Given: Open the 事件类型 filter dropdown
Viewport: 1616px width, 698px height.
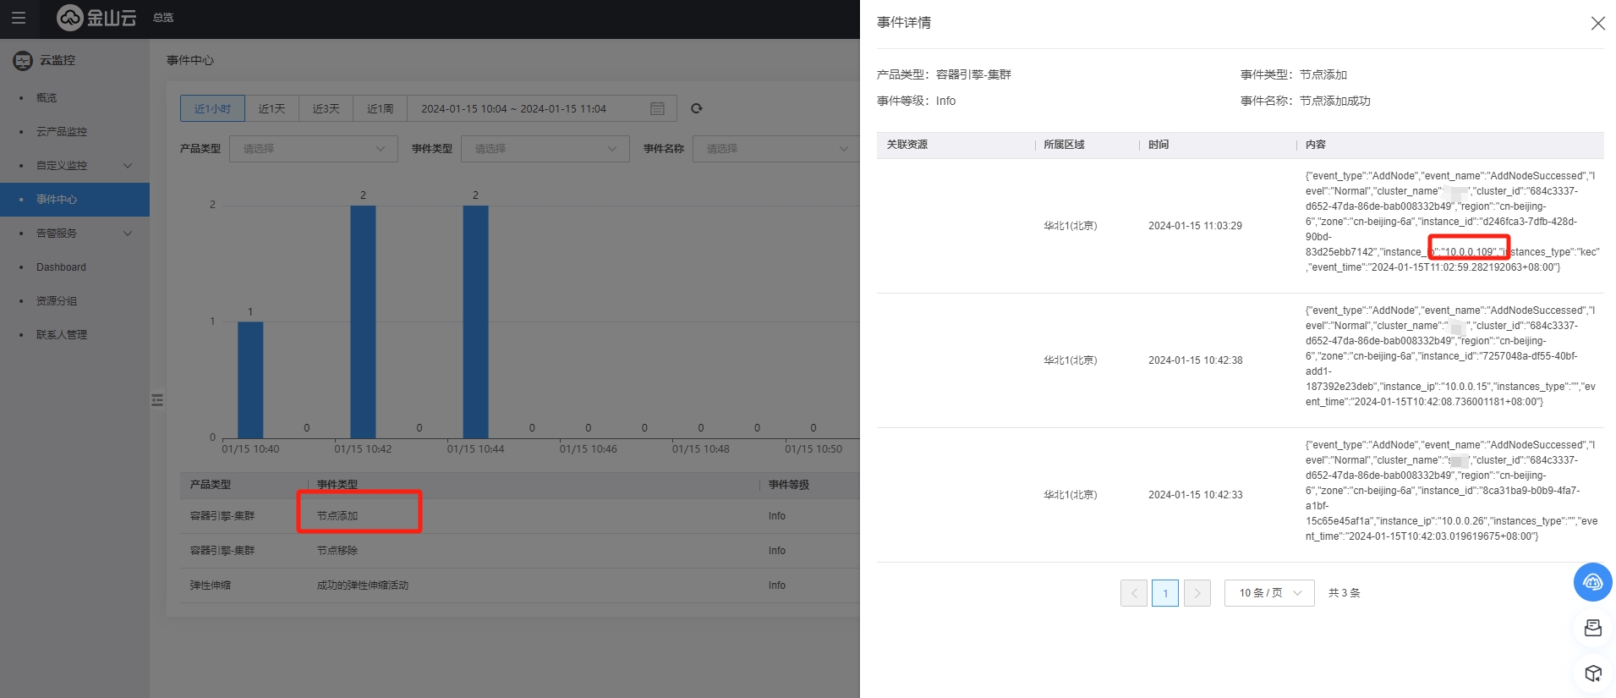Looking at the screenshot, I should tap(545, 149).
